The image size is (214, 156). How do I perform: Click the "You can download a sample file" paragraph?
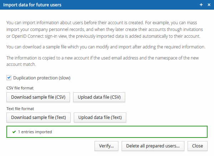tap(106, 47)
